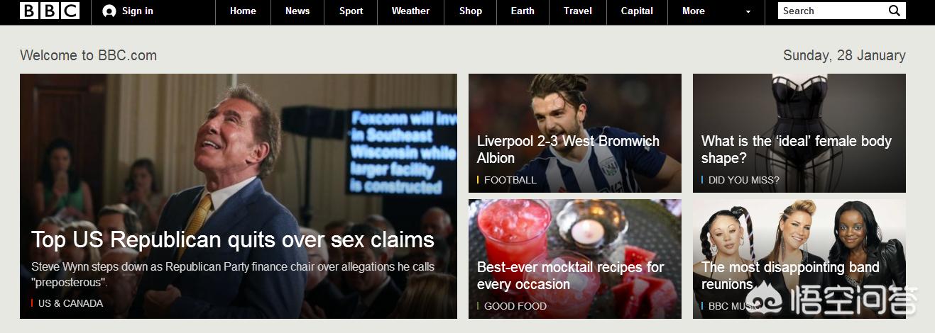Open the Liverpool 2-3 West Bromwich story
935x333 pixels.
click(x=568, y=149)
